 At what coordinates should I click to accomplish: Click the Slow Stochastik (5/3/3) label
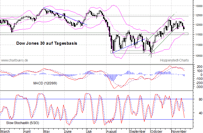[23, 123]
